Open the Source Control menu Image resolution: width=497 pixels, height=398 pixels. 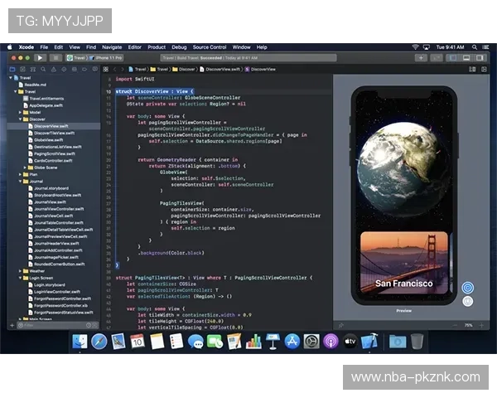(209, 47)
